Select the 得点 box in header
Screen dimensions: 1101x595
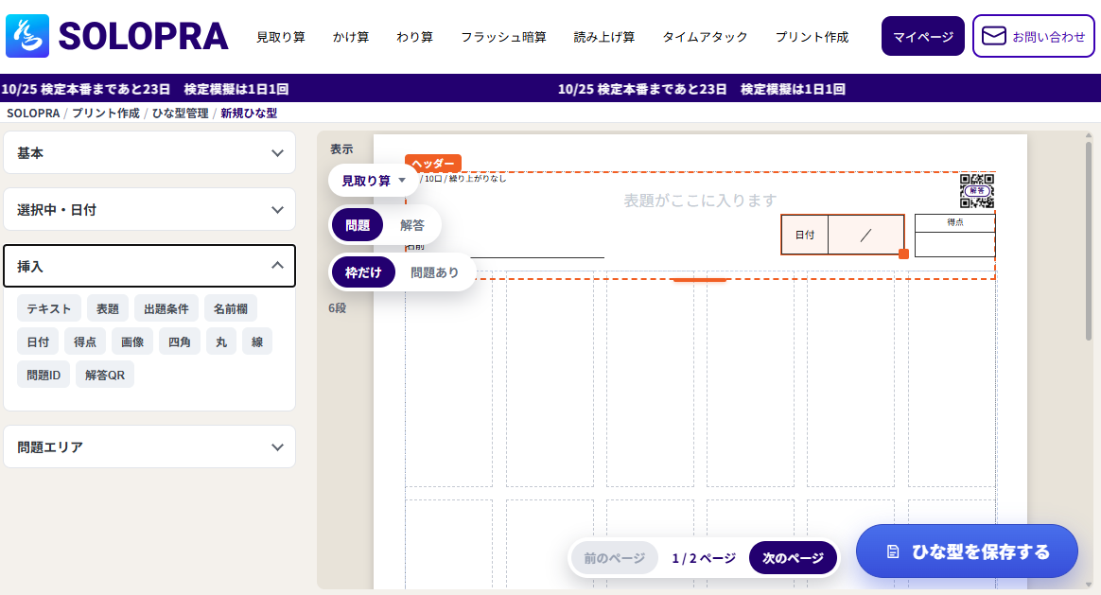pyautogui.click(x=955, y=236)
